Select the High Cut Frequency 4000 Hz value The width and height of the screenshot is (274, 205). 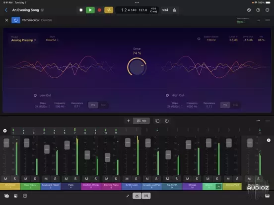point(192,106)
